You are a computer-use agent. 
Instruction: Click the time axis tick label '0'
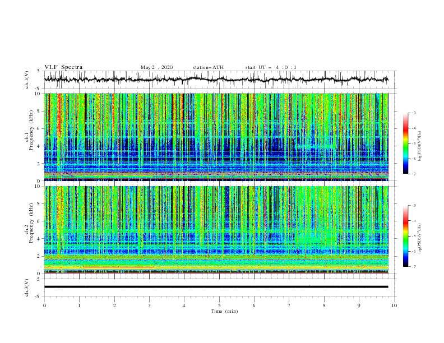coord(44,305)
